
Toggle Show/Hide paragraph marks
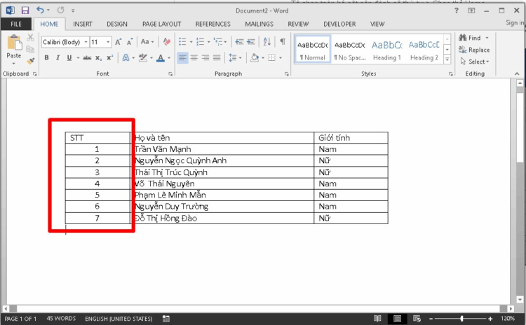pyautogui.click(x=282, y=42)
